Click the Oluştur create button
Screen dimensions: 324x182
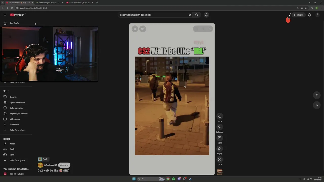pyautogui.click(x=298, y=15)
